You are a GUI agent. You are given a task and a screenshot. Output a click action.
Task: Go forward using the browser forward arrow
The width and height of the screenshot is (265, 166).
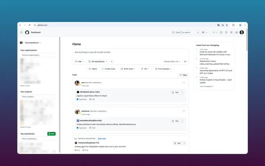[25, 25]
